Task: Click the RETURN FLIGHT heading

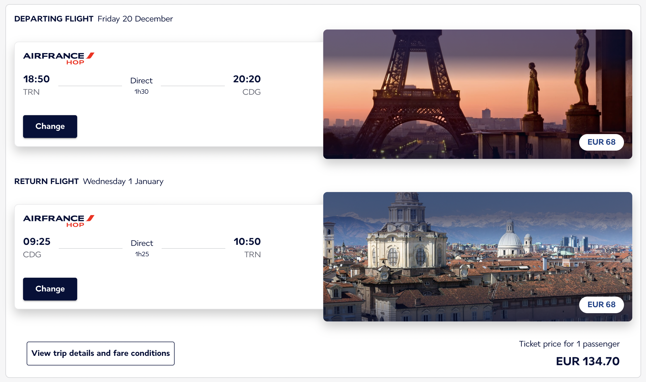Action: (46, 181)
